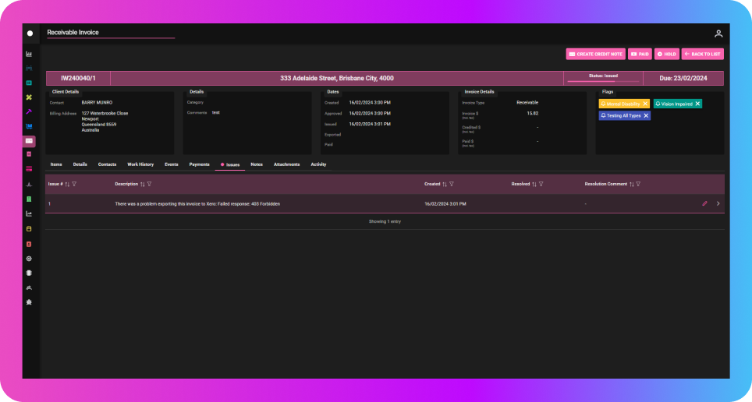The width and height of the screenshot is (752, 402).
Task: Open the Work History tab
Action: (x=140, y=164)
